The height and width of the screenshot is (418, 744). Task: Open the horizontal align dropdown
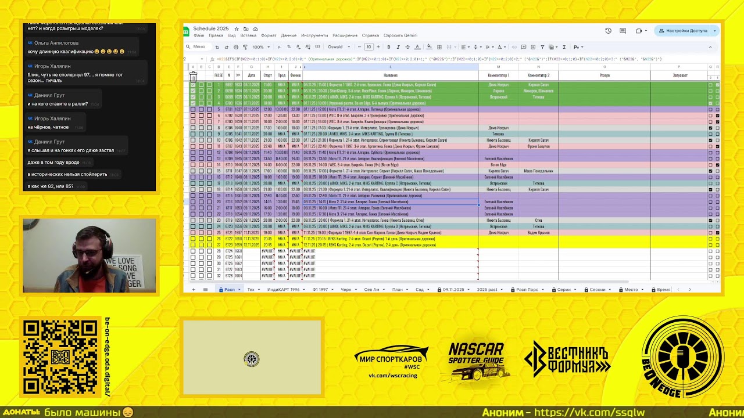[466, 47]
